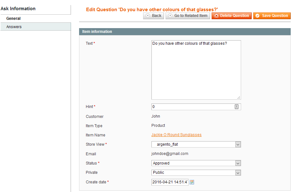Click the Ask Information sidebar heading

click(x=18, y=9)
